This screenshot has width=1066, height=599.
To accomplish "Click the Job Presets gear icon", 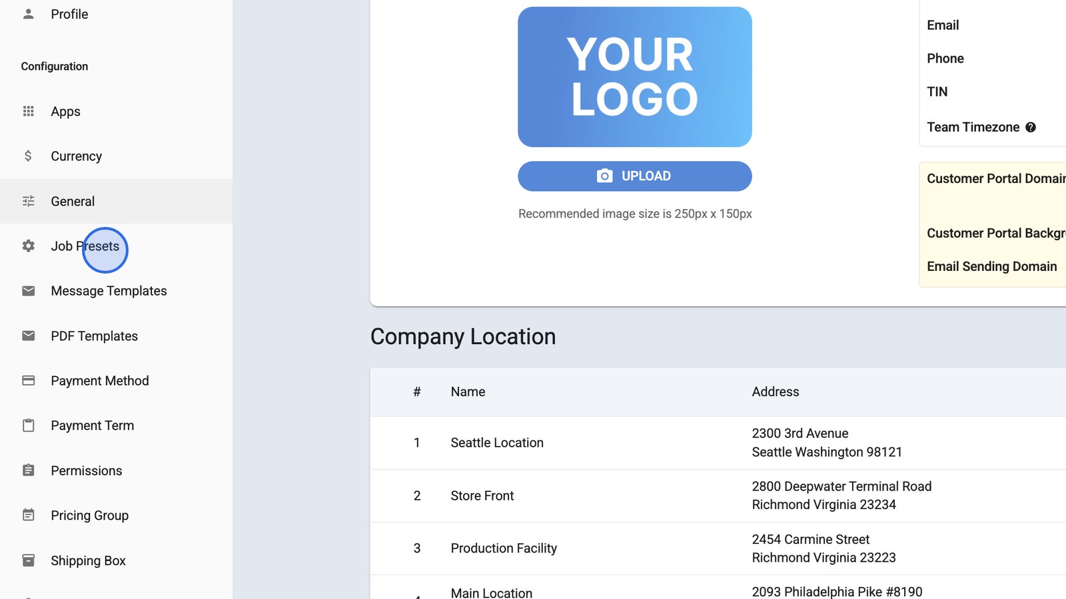I will 28,246.
